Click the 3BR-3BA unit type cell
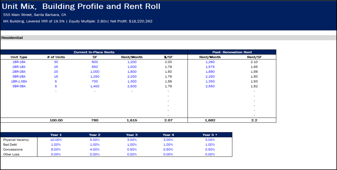Screen dimensions: 337x170 [19, 86]
